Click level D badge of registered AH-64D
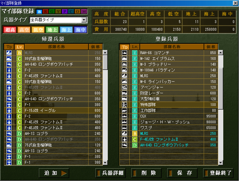Image resolution: width=239 pixels, height=181 pixels. click(135, 145)
